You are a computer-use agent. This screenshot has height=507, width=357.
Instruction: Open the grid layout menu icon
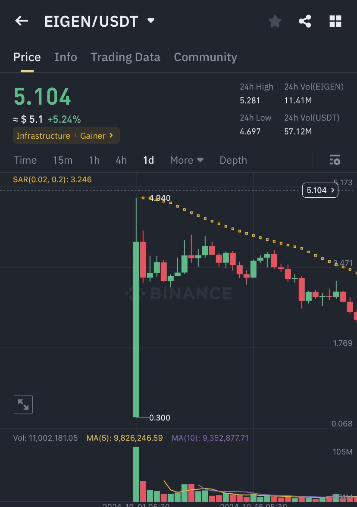click(x=335, y=21)
